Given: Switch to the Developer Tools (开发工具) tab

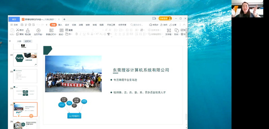Looking at the screenshot, I should pyautogui.click(x=111, y=25).
